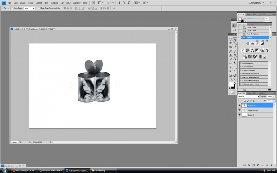Open the Normal blend mode dropdown
Image resolution: width=277 pixels, height=173 pixels.
[248, 96]
